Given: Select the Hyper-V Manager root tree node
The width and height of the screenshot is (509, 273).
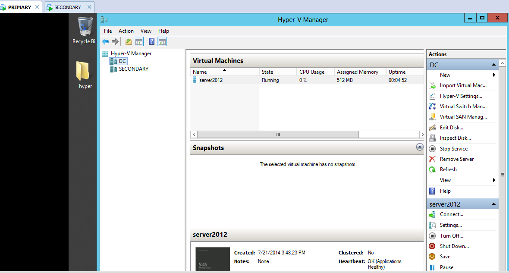Looking at the screenshot, I should pos(131,53).
